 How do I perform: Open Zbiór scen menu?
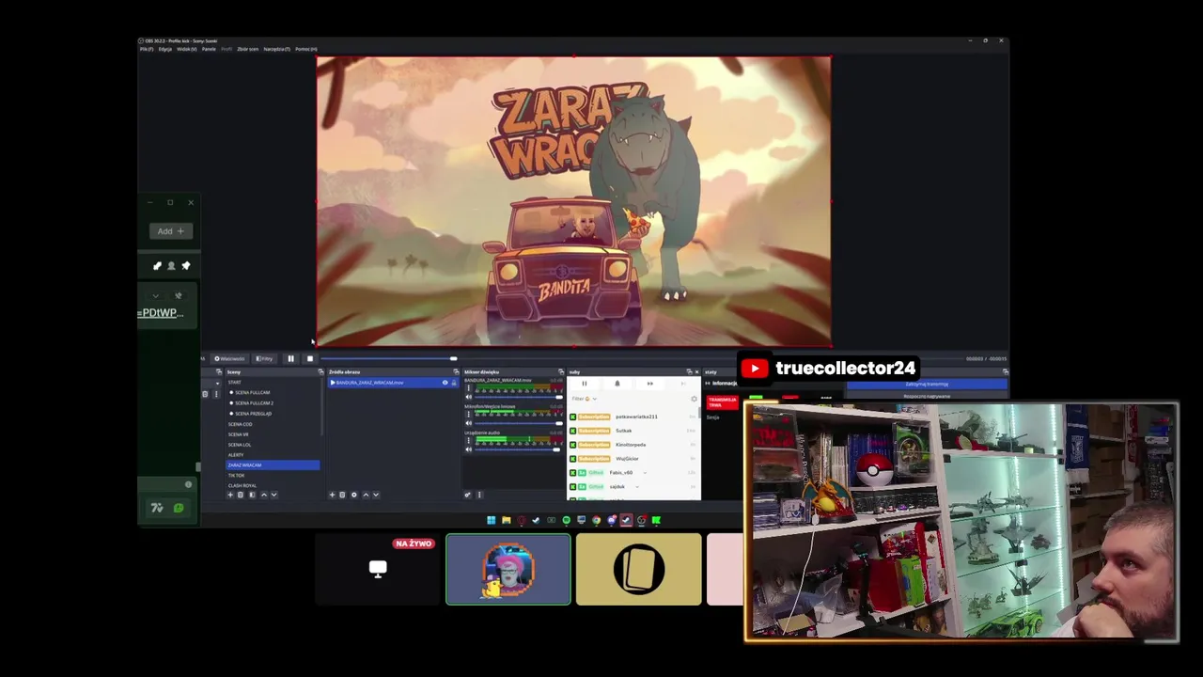[248, 49]
